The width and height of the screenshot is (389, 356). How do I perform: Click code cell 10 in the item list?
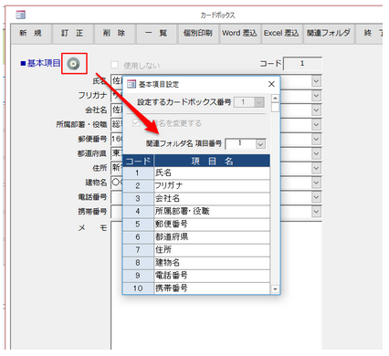coord(138,288)
